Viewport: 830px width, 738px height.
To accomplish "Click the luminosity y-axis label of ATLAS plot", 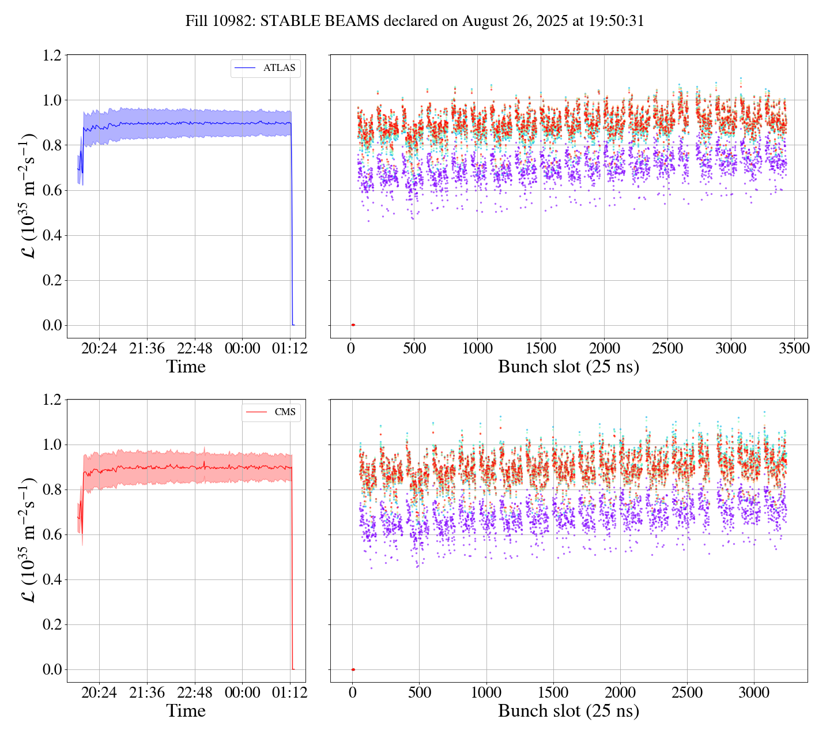I will coord(29,195).
